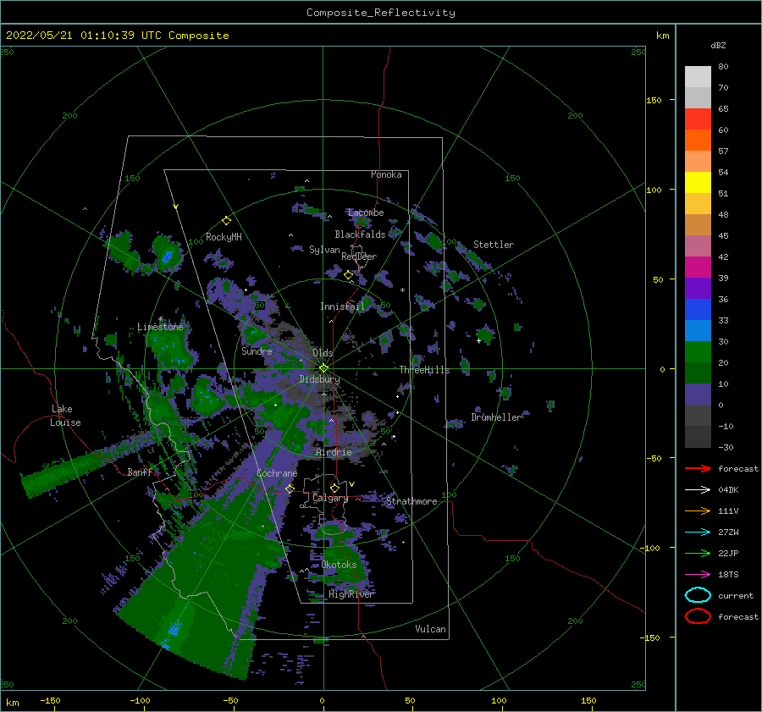Viewport: 762px width, 712px height.
Task: Click the dBZ legend heading
Action: click(x=718, y=45)
